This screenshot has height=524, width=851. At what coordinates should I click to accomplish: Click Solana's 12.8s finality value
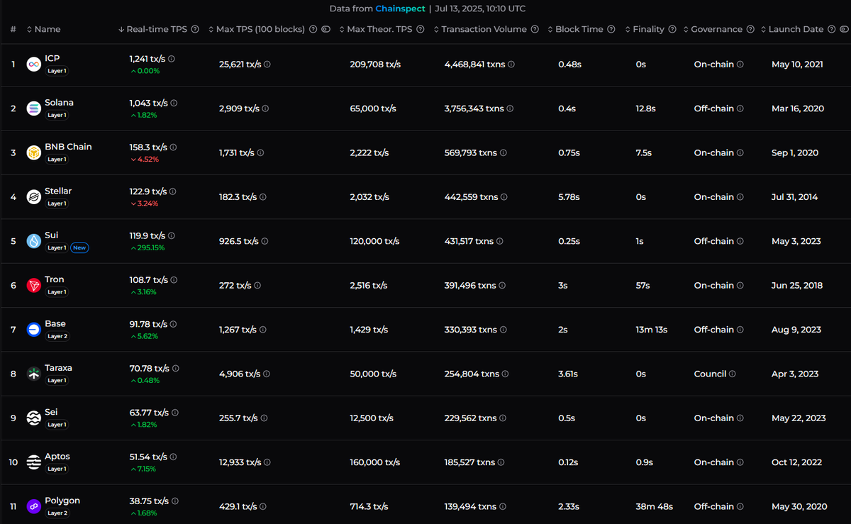[646, 108]
